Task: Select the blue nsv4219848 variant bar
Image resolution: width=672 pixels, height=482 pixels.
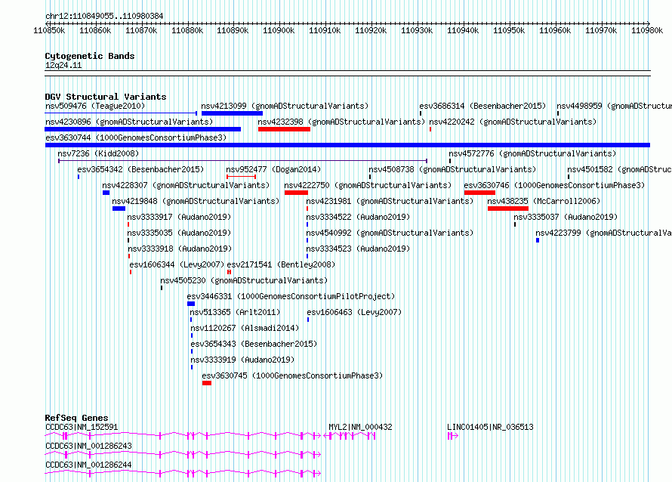Action: (x=119, y=209)
